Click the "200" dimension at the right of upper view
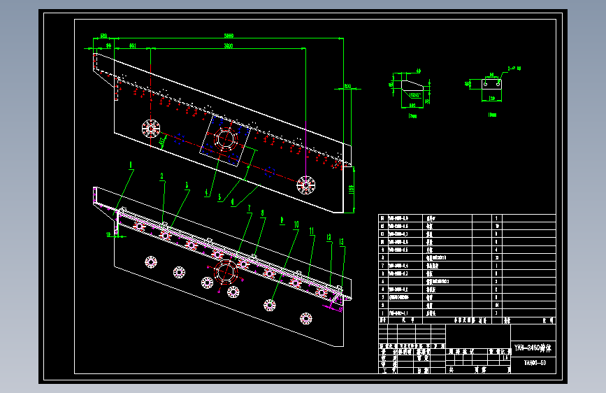Viewport: 606px width, 393px height. coord(347,86)
